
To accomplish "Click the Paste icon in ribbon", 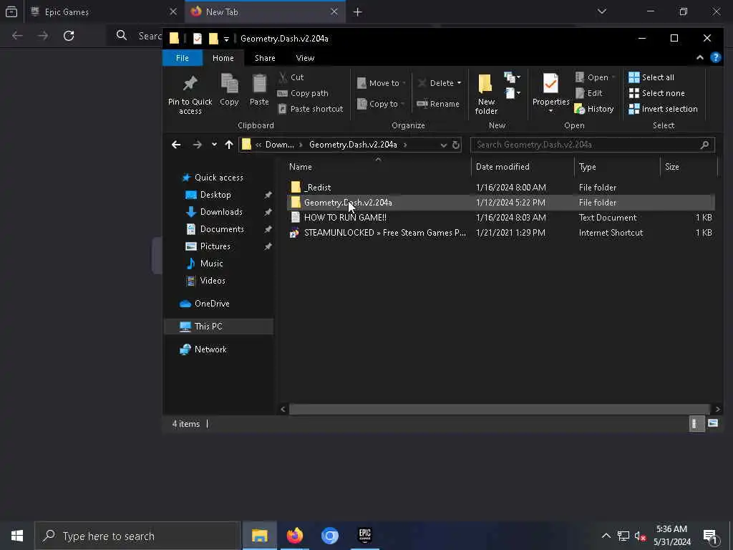I will coord(259,90).
